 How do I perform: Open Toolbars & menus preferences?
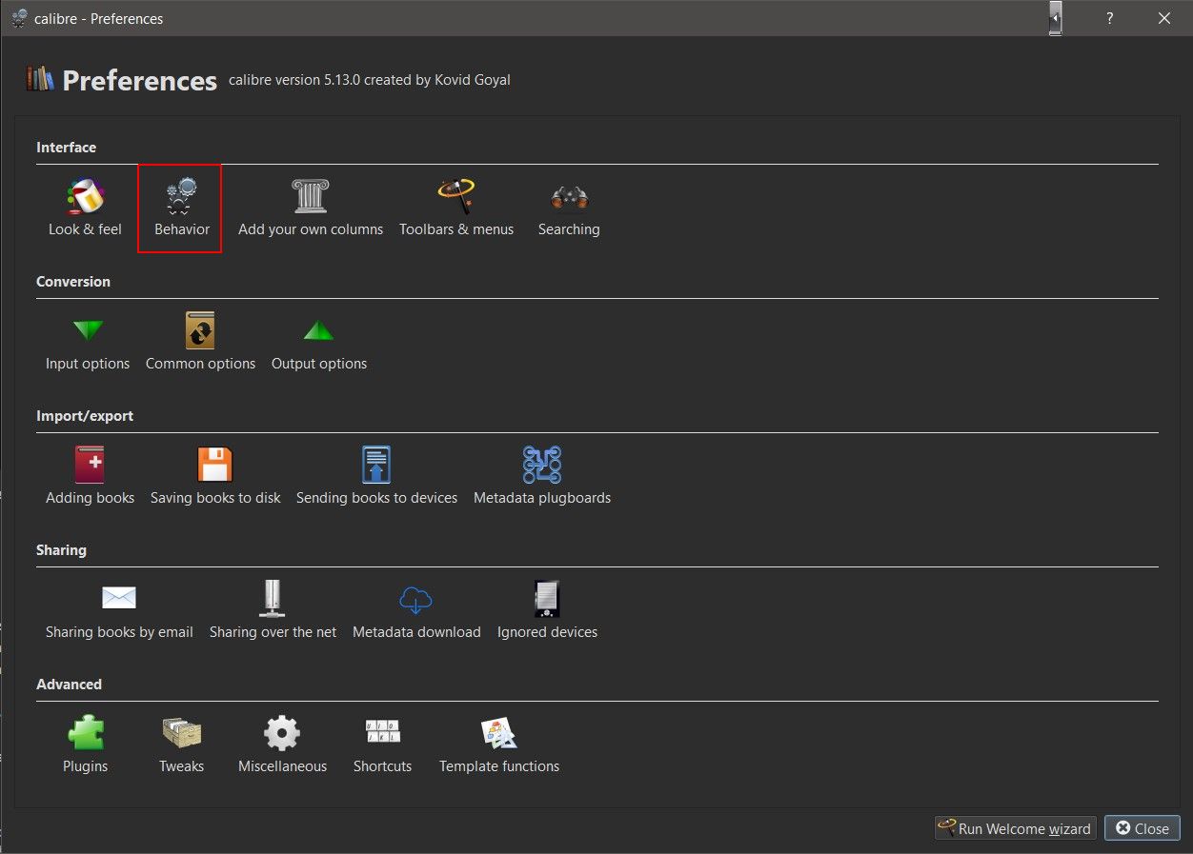click(x=456, y=209)
